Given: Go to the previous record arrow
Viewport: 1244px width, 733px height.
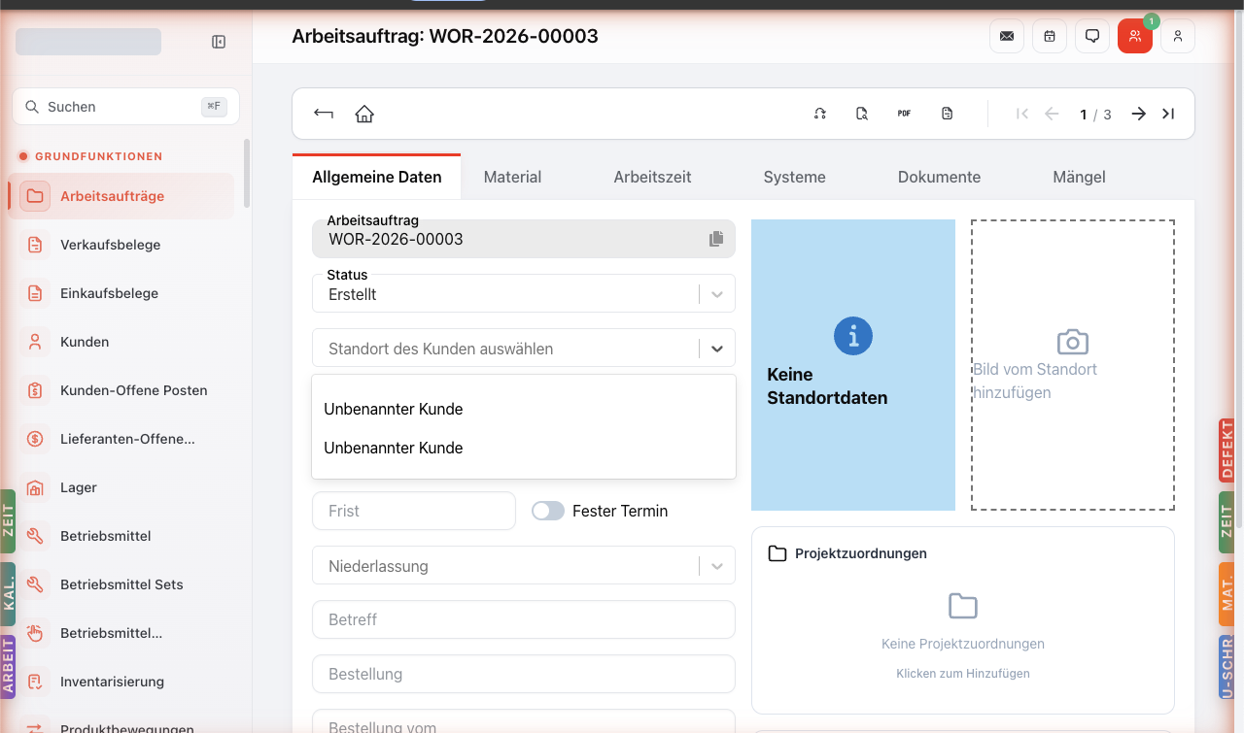Looking at the screenshot, I should point(1052,114).
